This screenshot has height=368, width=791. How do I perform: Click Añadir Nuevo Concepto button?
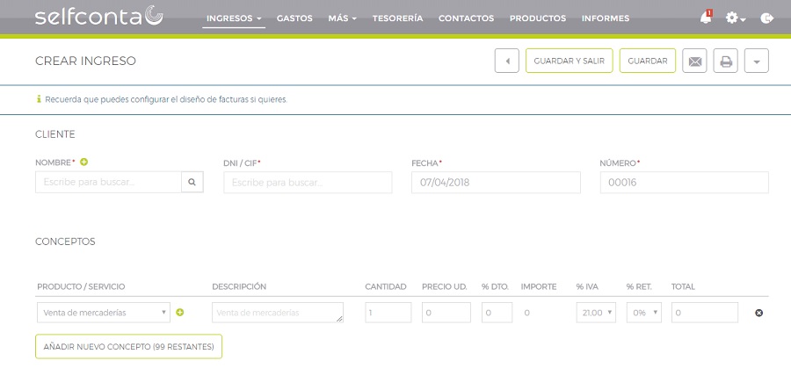128,347
